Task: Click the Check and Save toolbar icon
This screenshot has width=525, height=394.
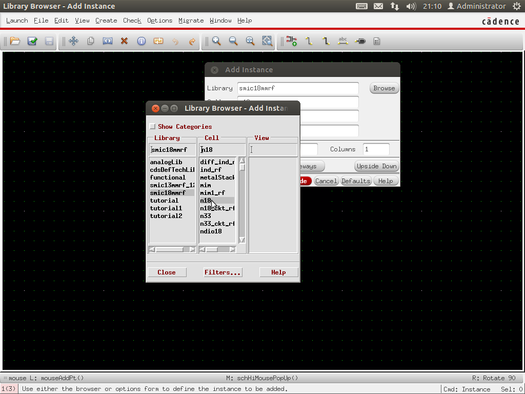Action: 32,41
